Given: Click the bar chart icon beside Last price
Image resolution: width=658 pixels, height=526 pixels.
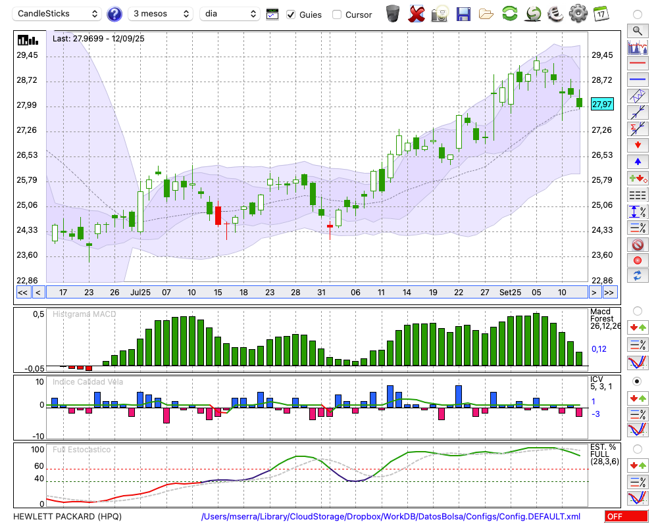Looking at the screenshot, I should 28,40.
